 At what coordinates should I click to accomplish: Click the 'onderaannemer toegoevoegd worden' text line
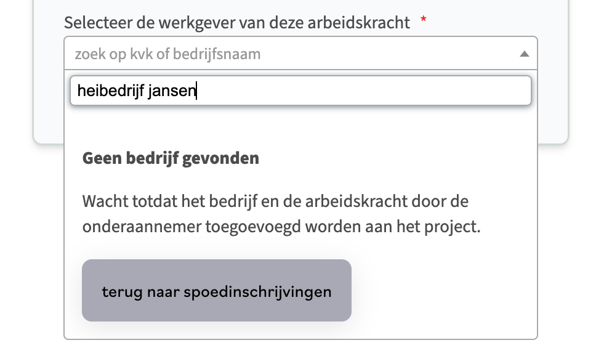281,227
